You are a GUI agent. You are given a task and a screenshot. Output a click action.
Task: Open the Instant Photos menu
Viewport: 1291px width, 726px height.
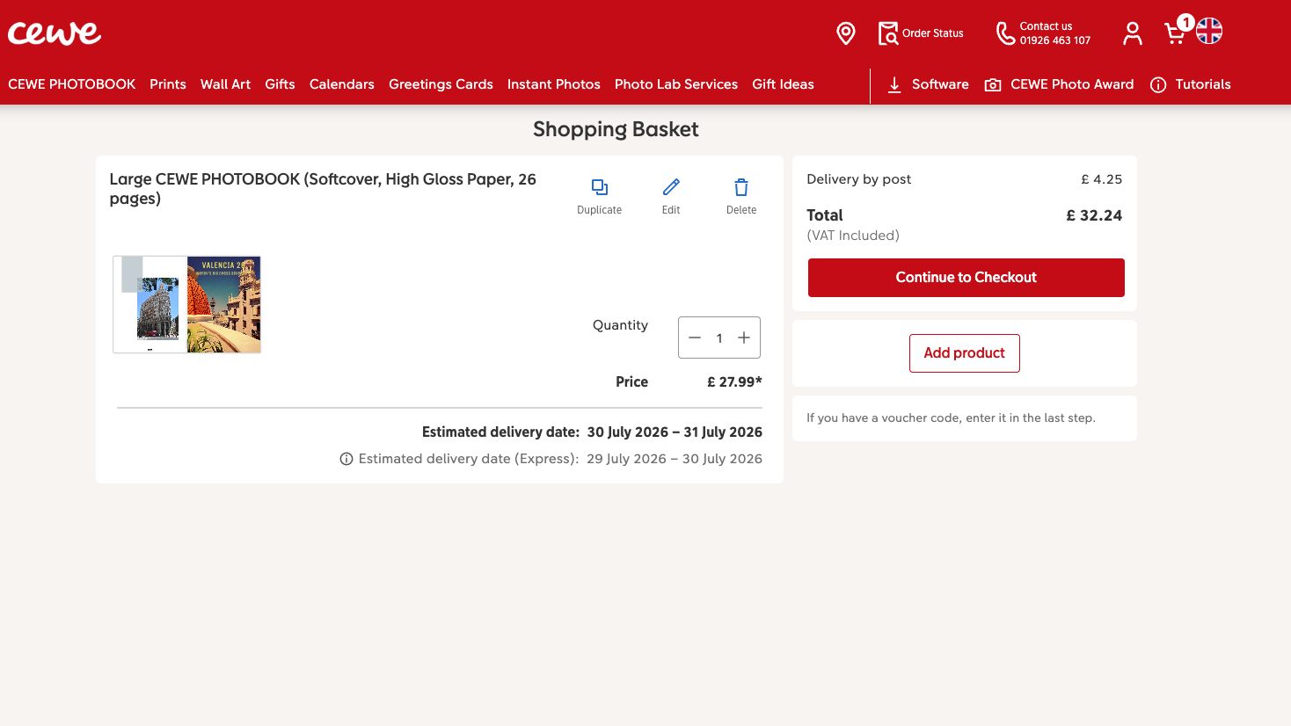click(x=554, y=84)
